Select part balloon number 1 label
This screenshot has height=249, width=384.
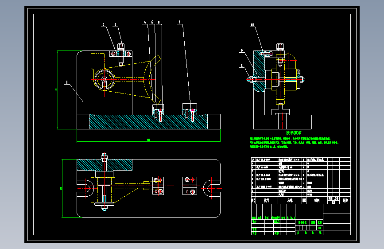66,82
